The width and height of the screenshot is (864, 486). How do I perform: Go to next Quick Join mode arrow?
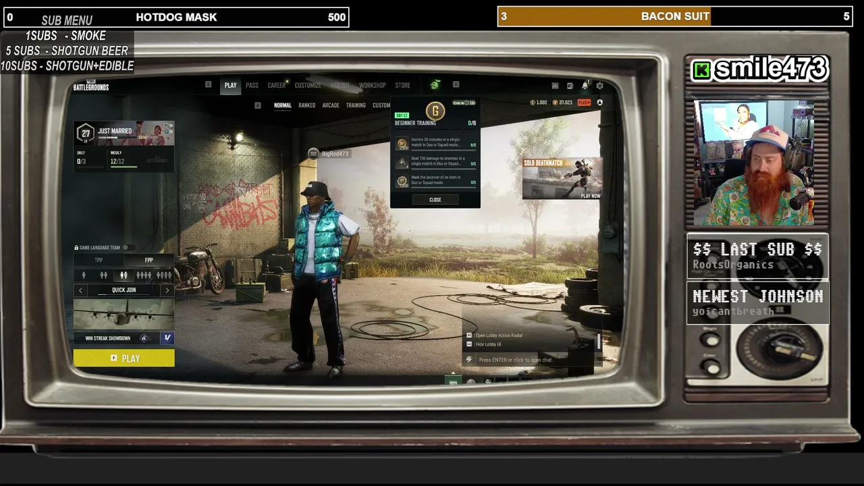[x=167, y=290]
